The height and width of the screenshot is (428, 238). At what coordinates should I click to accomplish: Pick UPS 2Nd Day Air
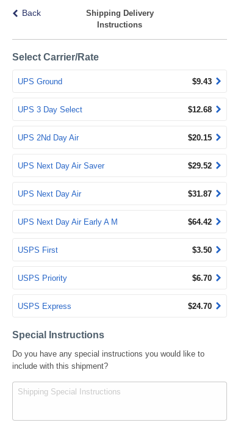[x=120, y=137]
